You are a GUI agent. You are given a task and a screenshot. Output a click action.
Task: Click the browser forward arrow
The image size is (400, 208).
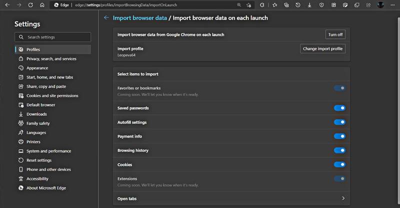(x=19, y=5)
